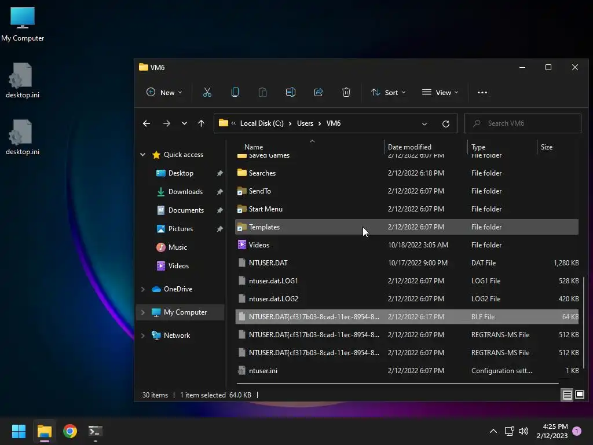Select the upper desktop.ini desktop icon

[23, 80]
